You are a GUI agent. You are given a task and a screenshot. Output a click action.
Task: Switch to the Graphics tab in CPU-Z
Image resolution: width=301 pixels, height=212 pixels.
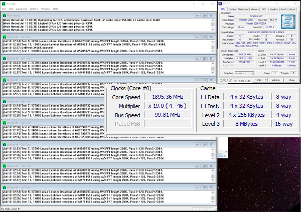point(274,9)
